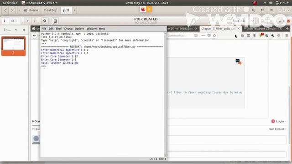Open the Wi-Fi status icon
Screen dimensions: 292x164
[265, 3]
